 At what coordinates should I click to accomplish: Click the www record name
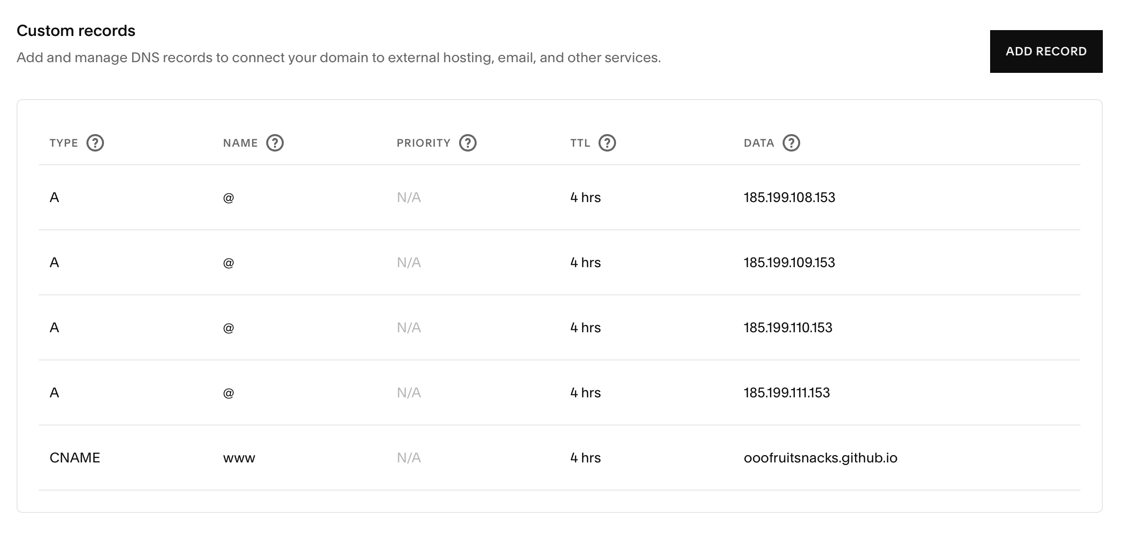[x=239, y=458]
